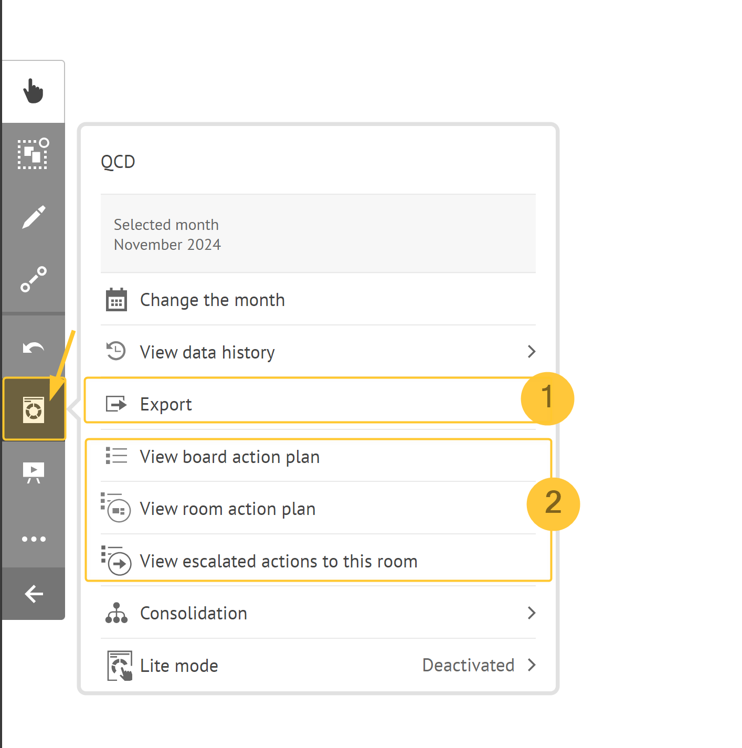
Task: Go back with the left arrow
Action: click(x=34, y=594)
